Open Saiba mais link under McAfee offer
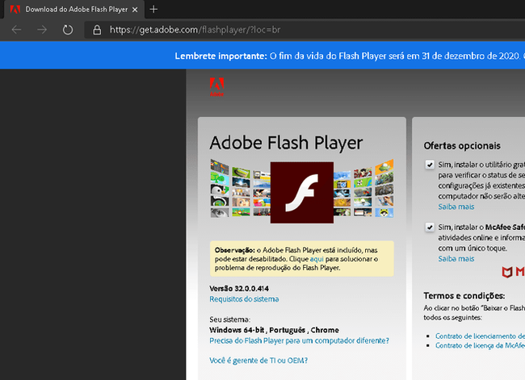 pyautogui.click(x=456, y=258)
